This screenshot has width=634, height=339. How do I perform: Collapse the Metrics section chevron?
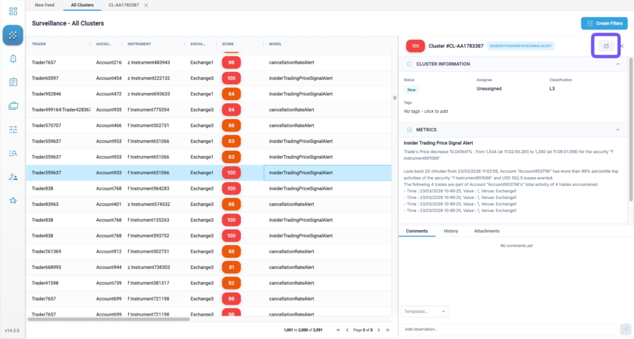617,130
